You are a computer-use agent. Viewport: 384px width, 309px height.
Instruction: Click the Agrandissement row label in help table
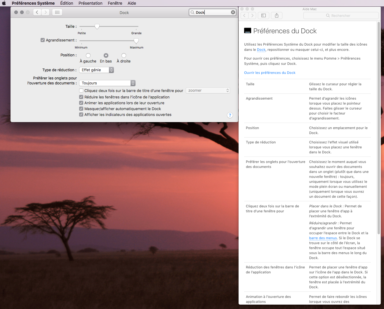click(259, 98)
